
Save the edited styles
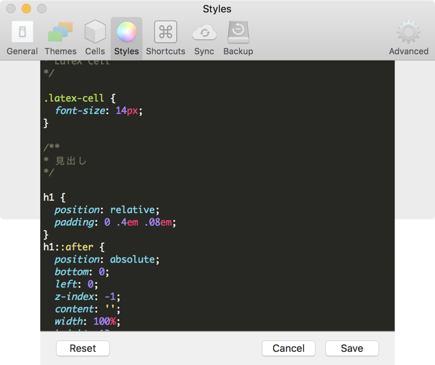352,348
